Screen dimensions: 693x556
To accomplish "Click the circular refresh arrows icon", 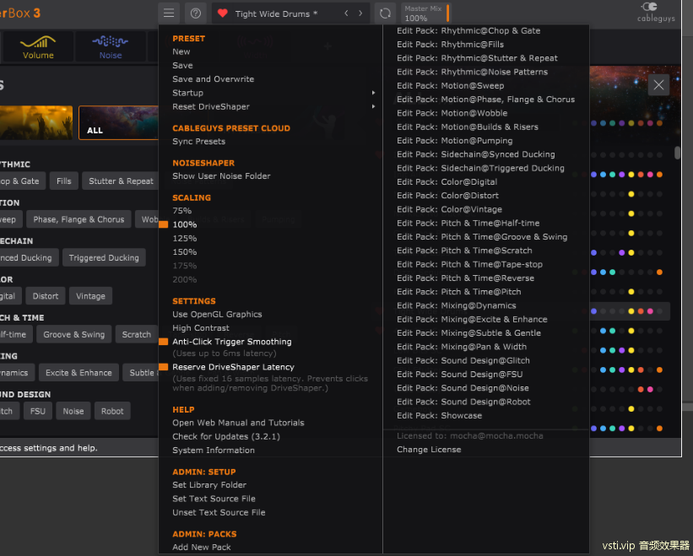I will pyautogui.click(x=385, y=13).
